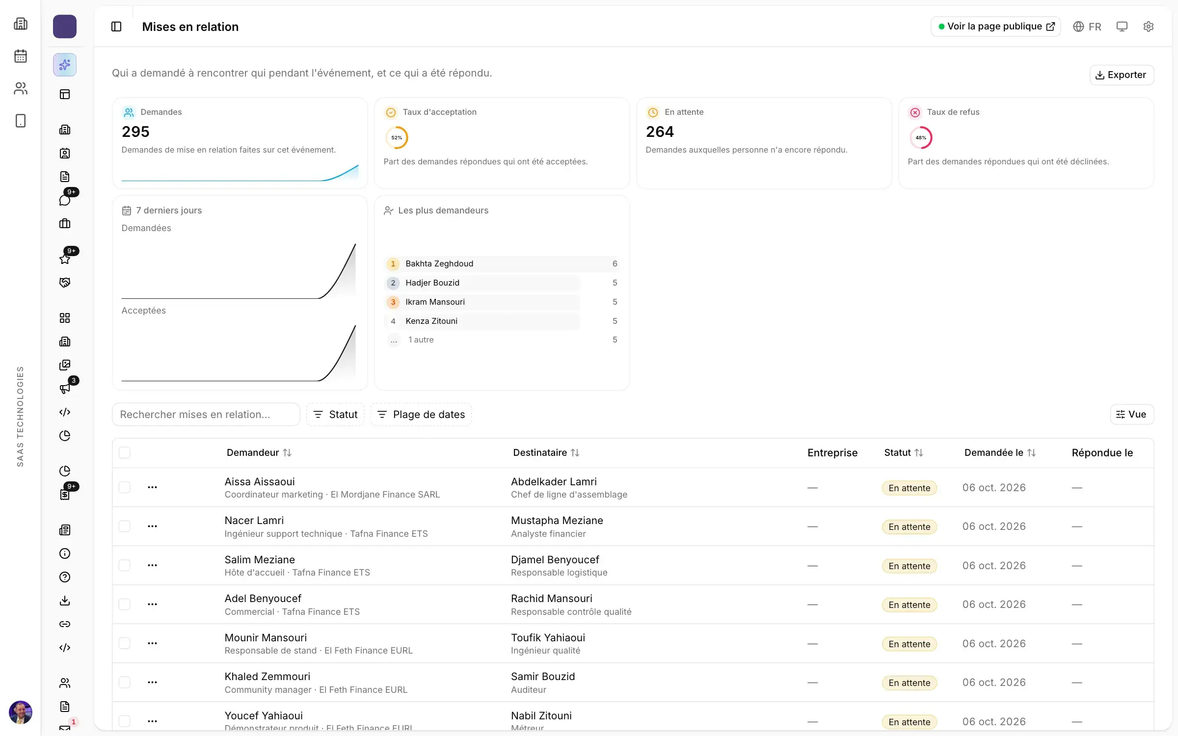1178x736 pixels.
Task: Click the Exporter button
Action: (x=1122, y=75)
